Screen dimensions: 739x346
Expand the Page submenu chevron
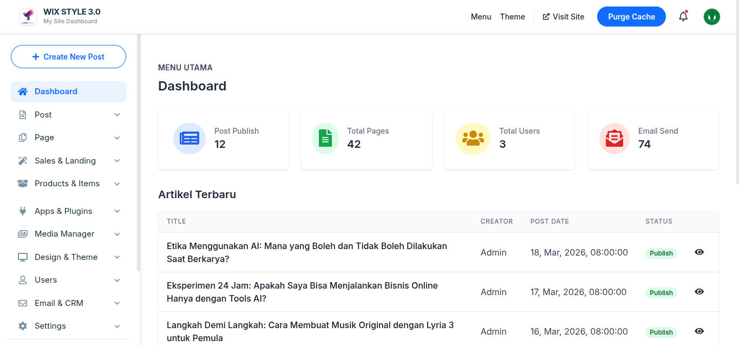click(117, 138)
